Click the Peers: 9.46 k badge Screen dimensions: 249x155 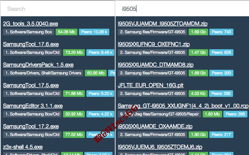tap(100, 53)
